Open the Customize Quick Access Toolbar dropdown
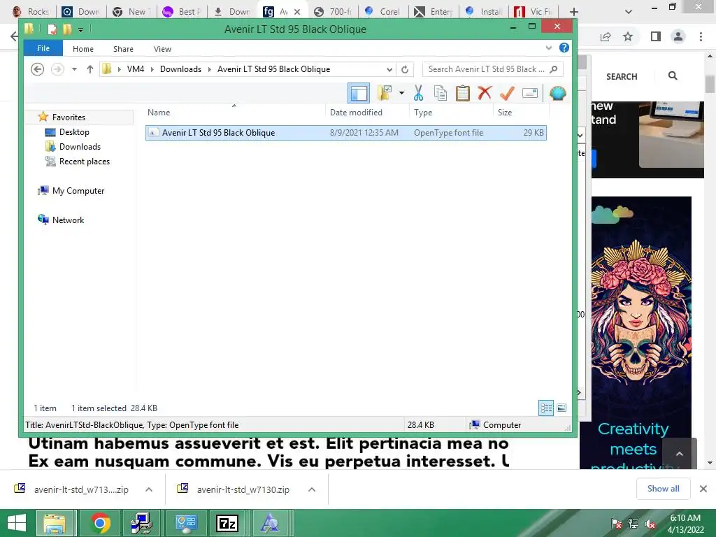The height and width of the screenshot is (537, 716). (80, 30)
